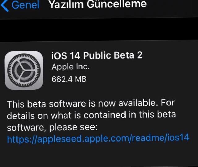The width and height of the screenshot is (198, 167).
Task: Select the iOS 14 Public Beta 2 heading
Action: (97, 55)
